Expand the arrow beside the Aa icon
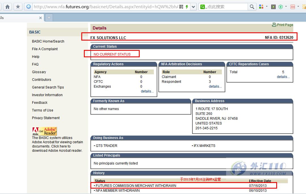This screenshot has height=194, width=306. pos(298,7)
